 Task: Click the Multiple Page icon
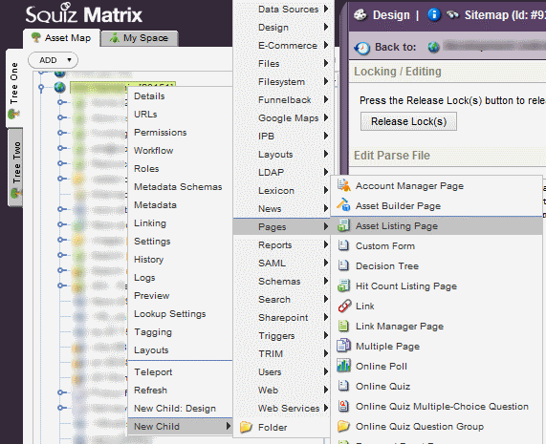[x=343, y=346]
